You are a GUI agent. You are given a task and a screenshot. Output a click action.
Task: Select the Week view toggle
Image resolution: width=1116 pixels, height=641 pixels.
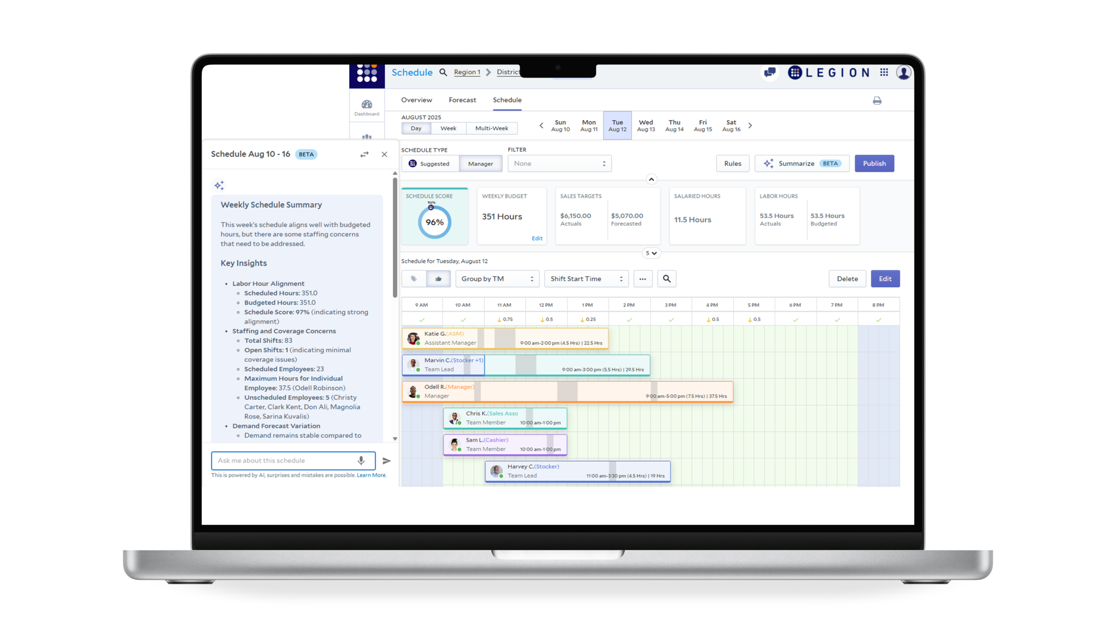448,128
